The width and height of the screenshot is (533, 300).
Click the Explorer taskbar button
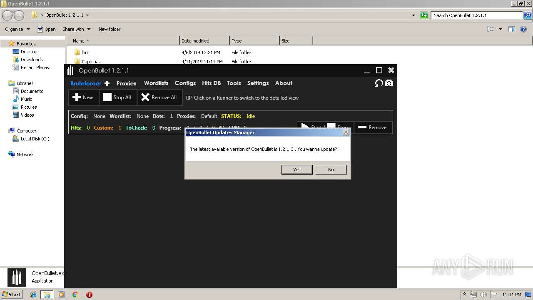coord(47,295)
